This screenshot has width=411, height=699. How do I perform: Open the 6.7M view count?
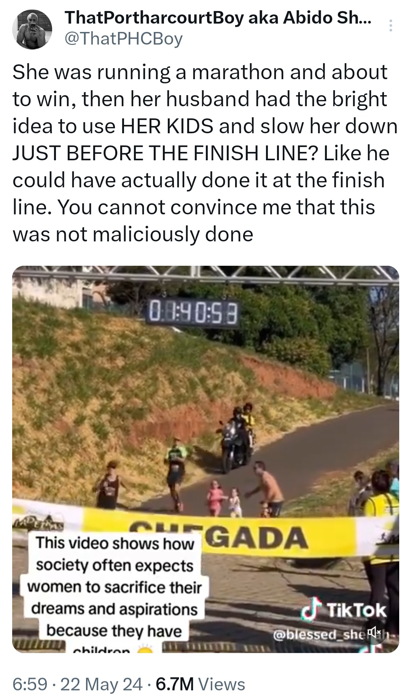pyautogui.click(x=175, y=684)
